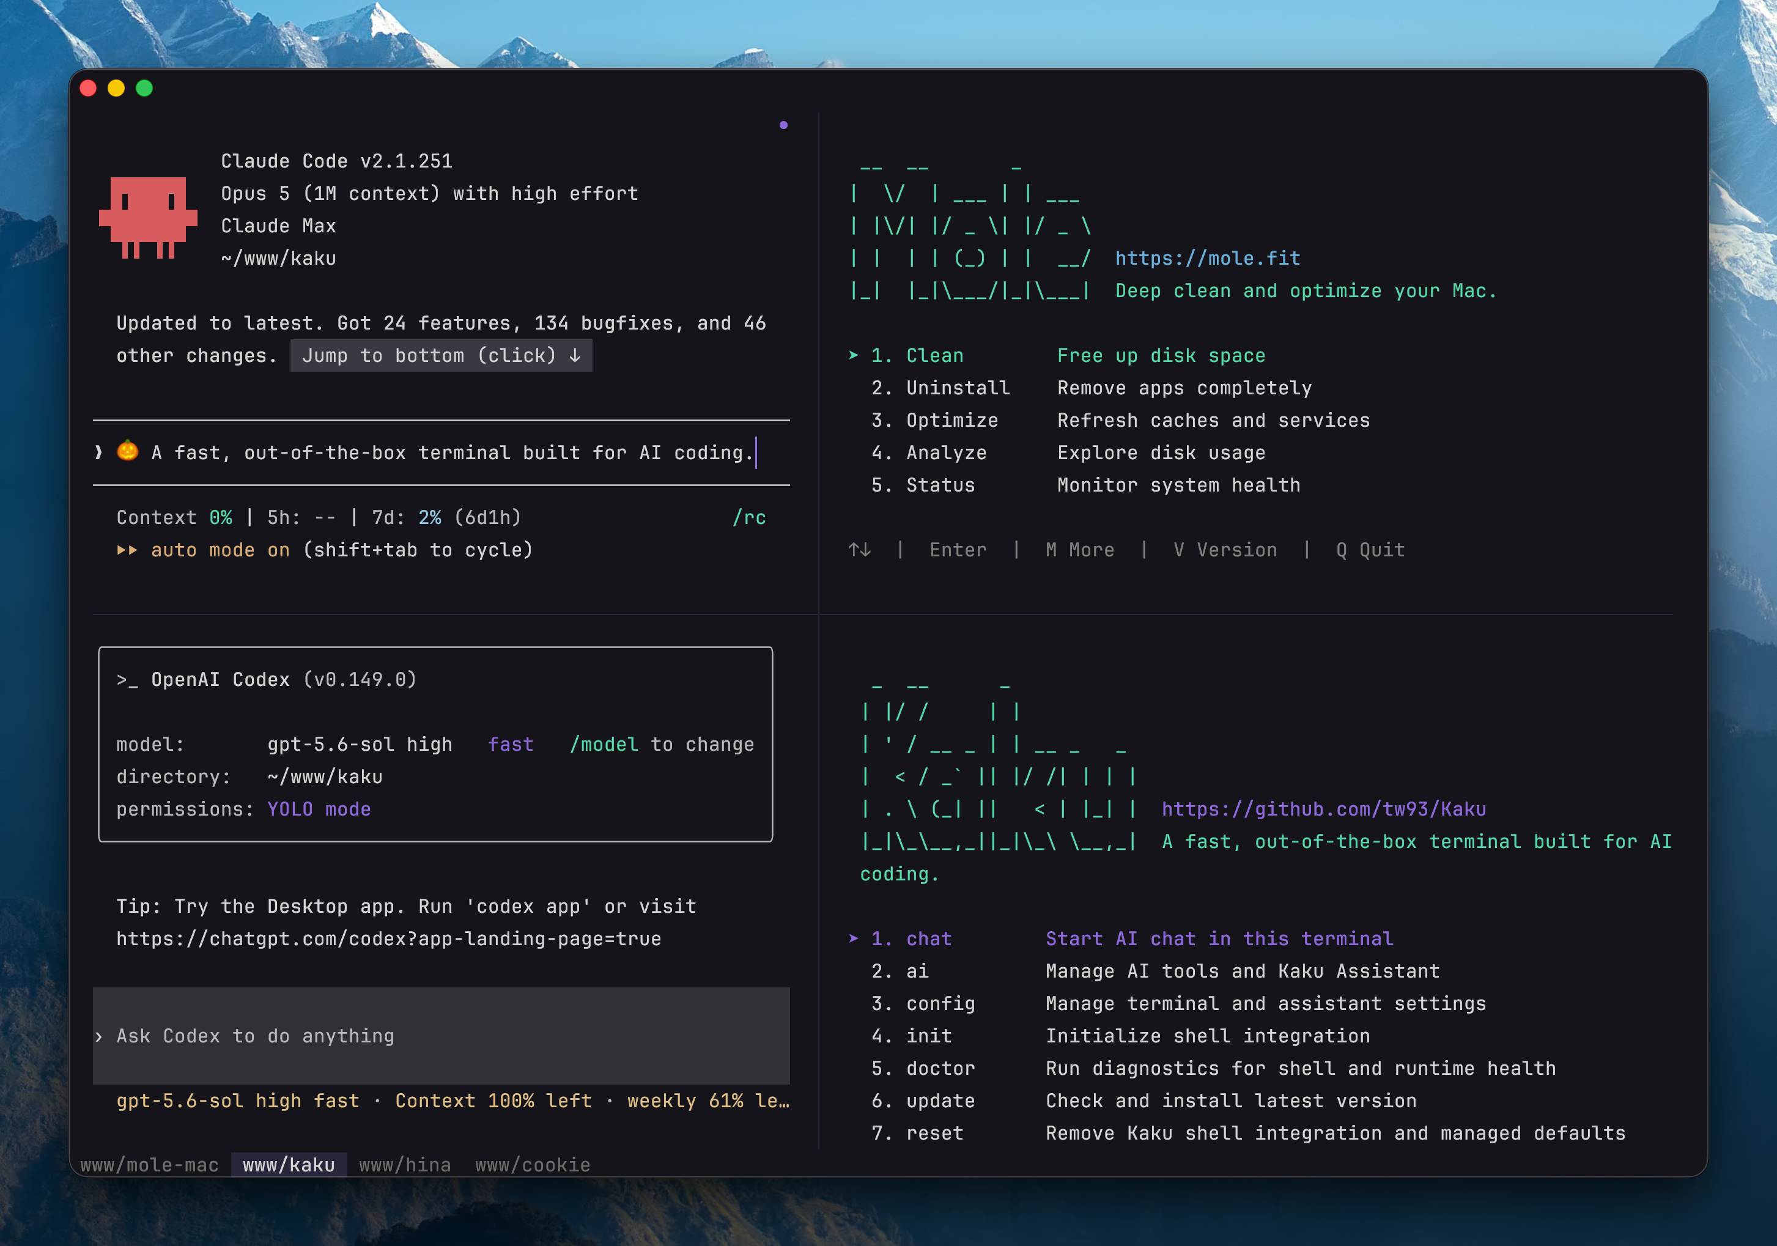Open the www/cookie tab
The height and width of the screenshot is (1246, 1777).
click(x=533, y=1165)
